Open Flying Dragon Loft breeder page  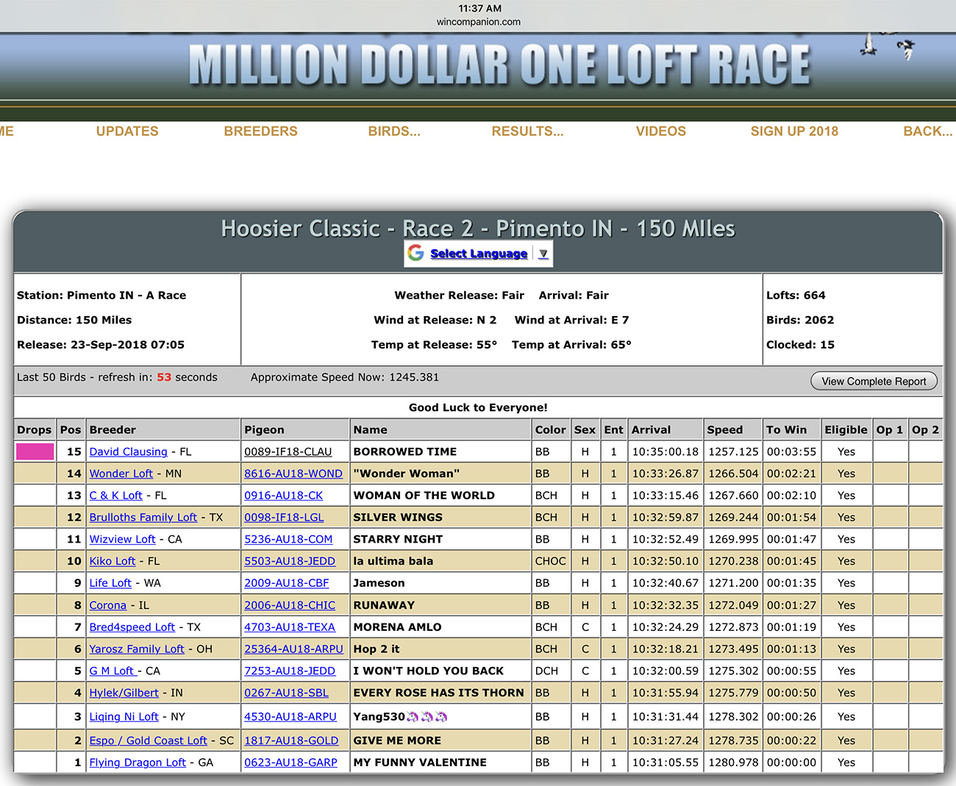[138, 762]
